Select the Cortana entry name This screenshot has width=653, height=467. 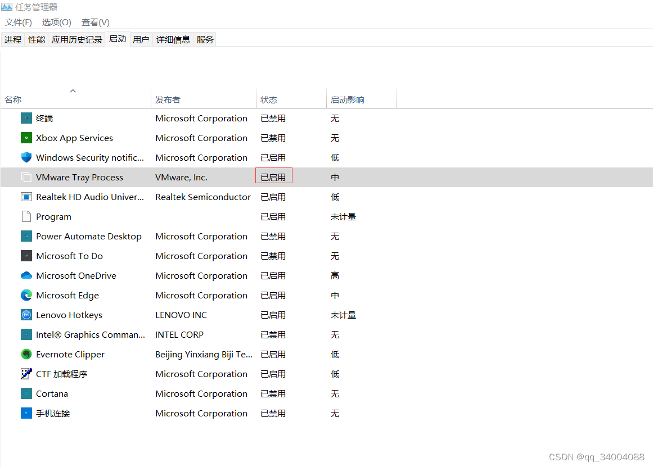pyautogui.click(x=52, y=393)
